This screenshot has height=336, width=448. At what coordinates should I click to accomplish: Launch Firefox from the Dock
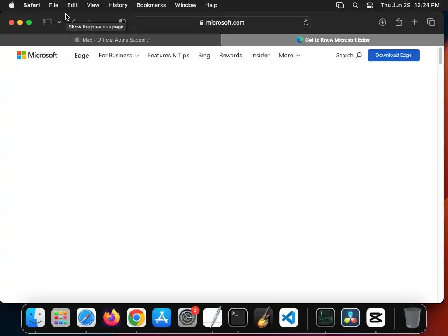tap(112, 318)
